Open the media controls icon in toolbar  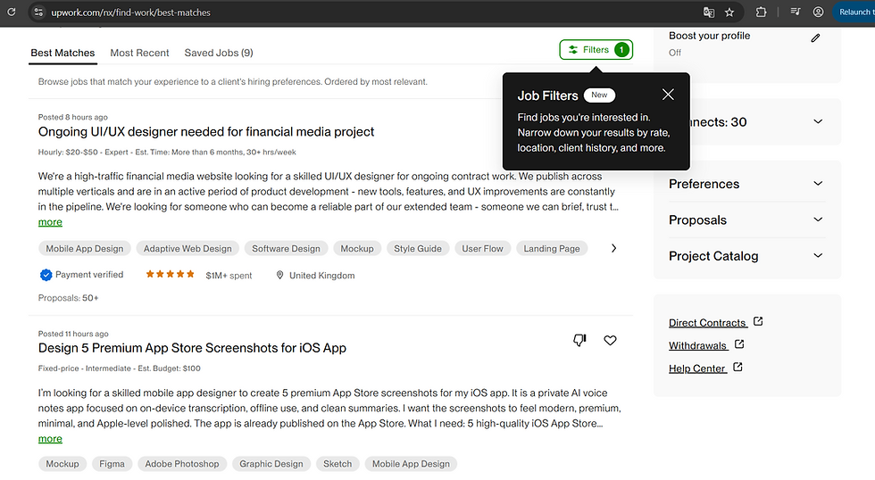click(795, 12)
